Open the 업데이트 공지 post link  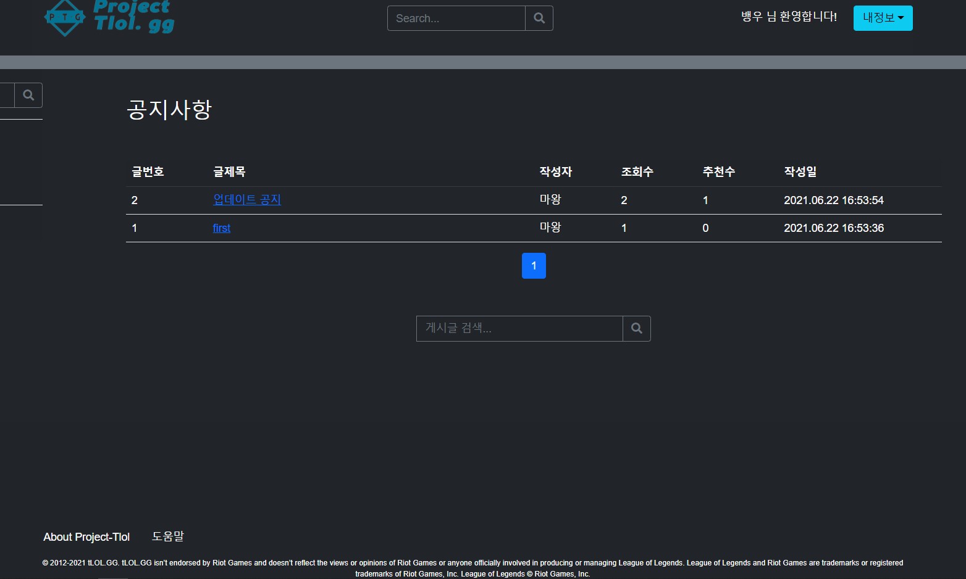click(247, 200)
